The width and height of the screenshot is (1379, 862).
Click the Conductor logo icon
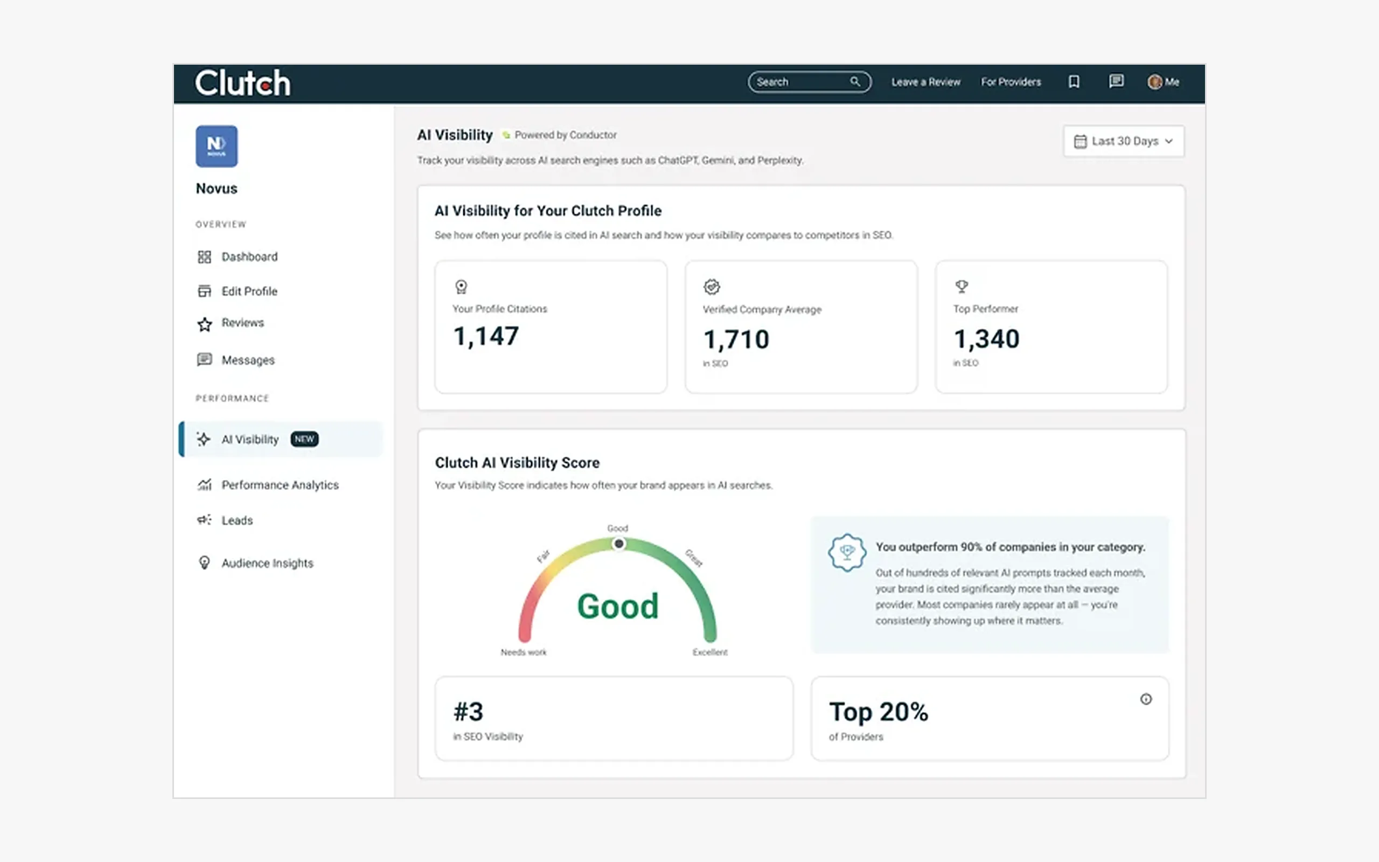pyautogui.click(x=506, y=135)
